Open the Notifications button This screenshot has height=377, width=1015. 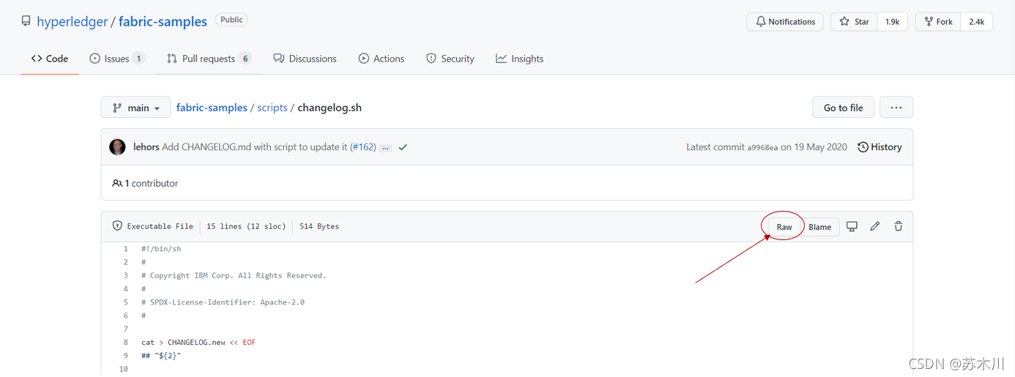[x=785, y=22]
